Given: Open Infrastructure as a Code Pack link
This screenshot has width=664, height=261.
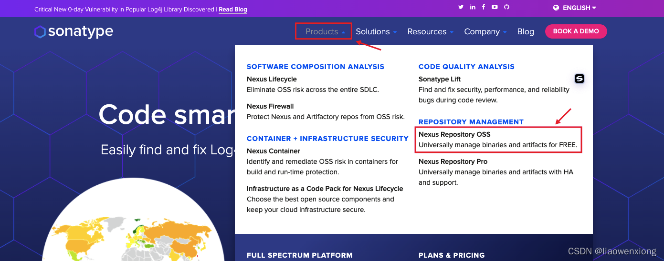Looking at the screenshot, I should click(325, 189).
